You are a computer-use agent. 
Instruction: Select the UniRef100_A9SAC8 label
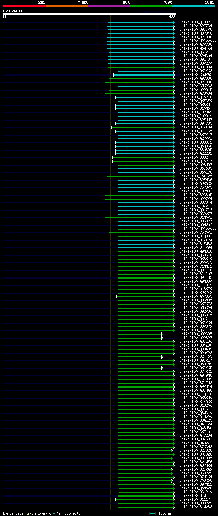pos(196,184)
